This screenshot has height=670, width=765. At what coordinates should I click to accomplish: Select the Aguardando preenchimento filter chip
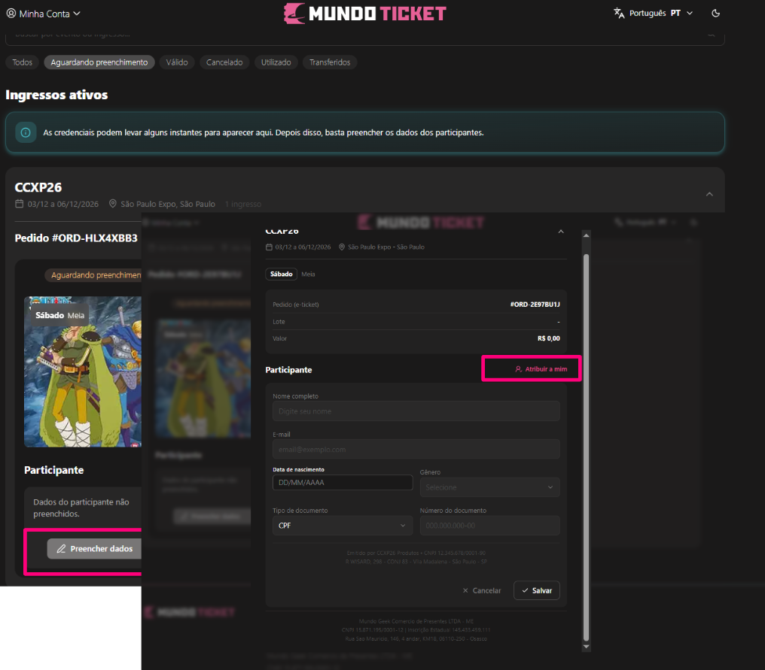pos(99,62)
